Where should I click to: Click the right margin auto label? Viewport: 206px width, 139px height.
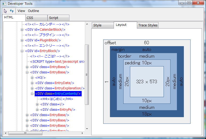pos(181,82)
